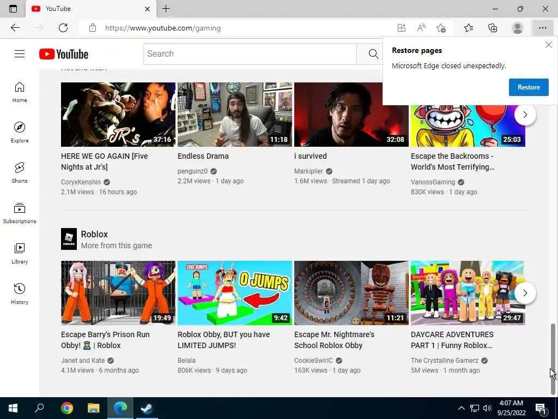Open the Edge profile avatar
Viewport: 558px width, 419px height.
tap(518, 28)
